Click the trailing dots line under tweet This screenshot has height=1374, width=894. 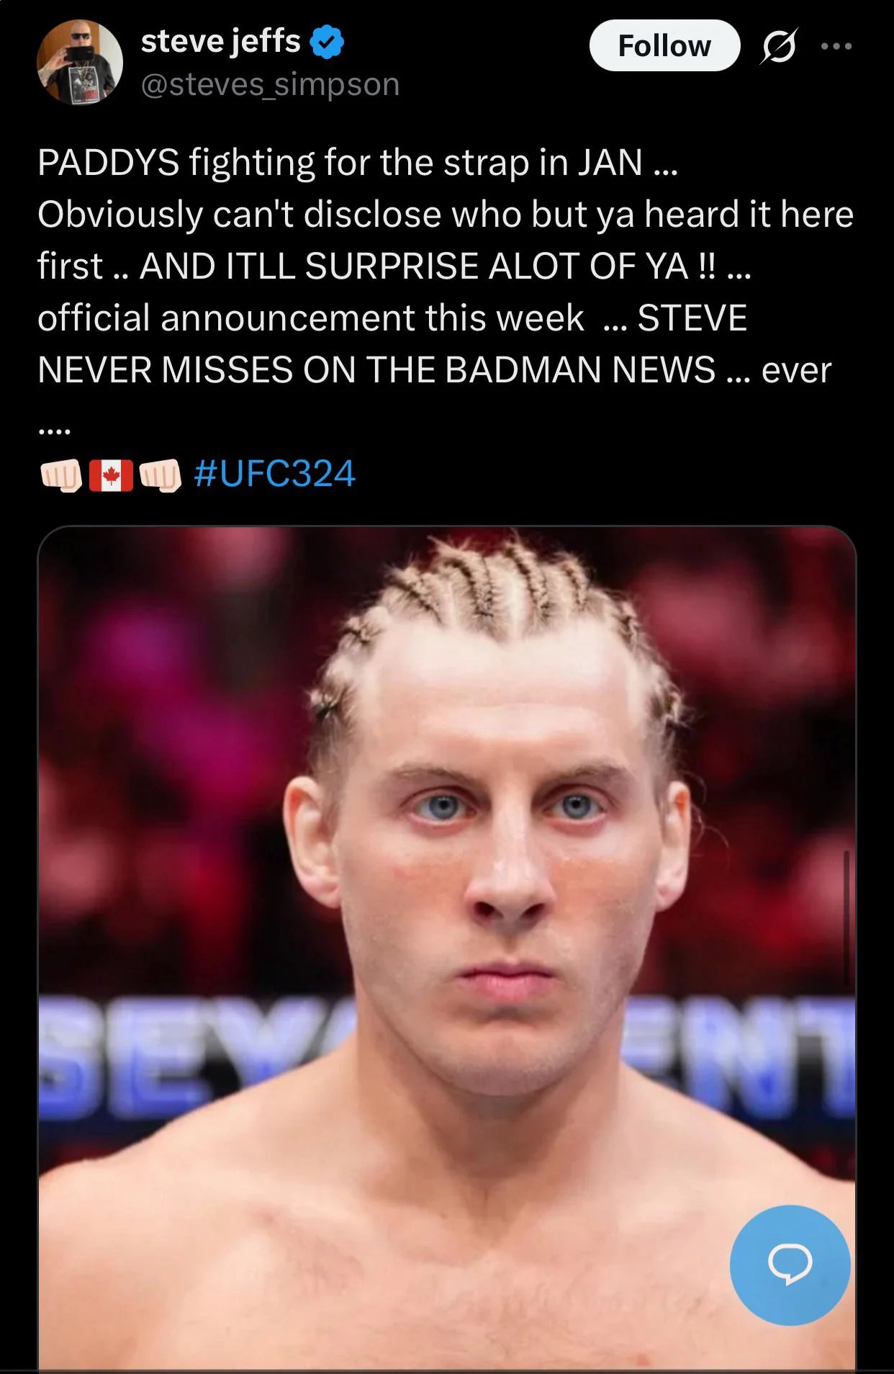point(54,431)
